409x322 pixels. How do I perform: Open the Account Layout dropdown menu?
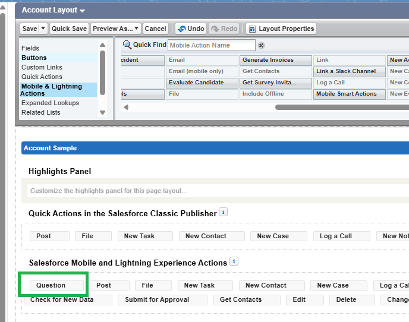[82, 11]
